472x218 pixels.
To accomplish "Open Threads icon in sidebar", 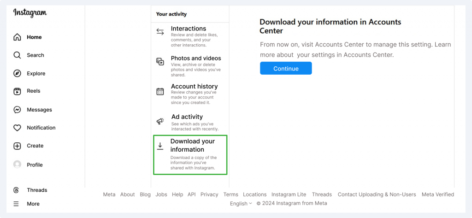I will (x=16, y=190).
